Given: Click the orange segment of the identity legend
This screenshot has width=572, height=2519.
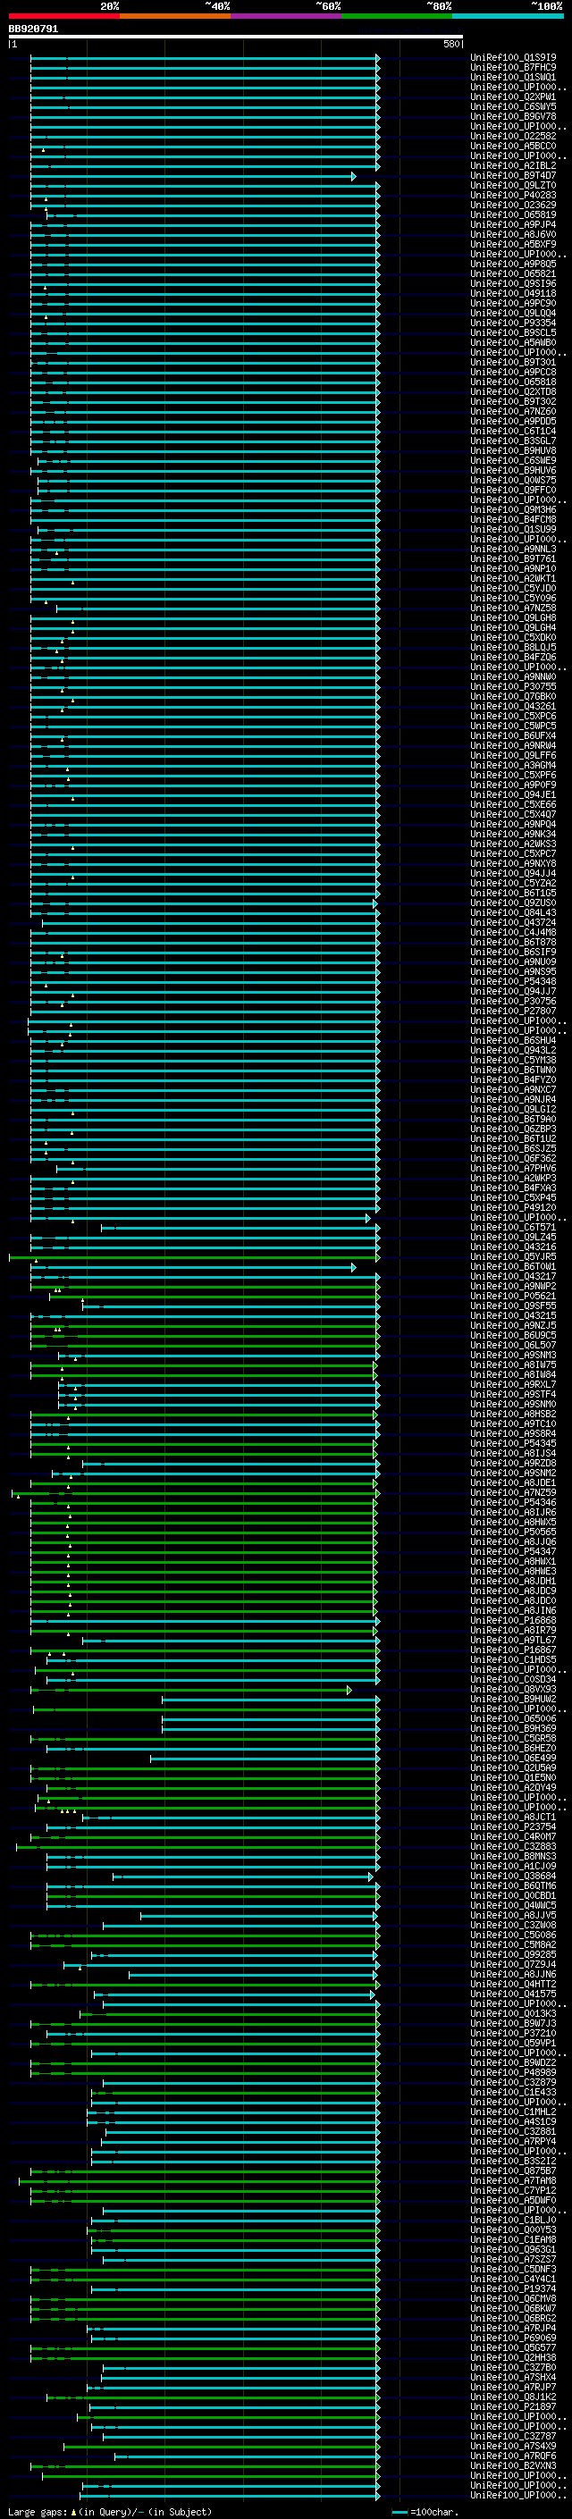Looking at the screenshot, I should click(x=175, y=16).
